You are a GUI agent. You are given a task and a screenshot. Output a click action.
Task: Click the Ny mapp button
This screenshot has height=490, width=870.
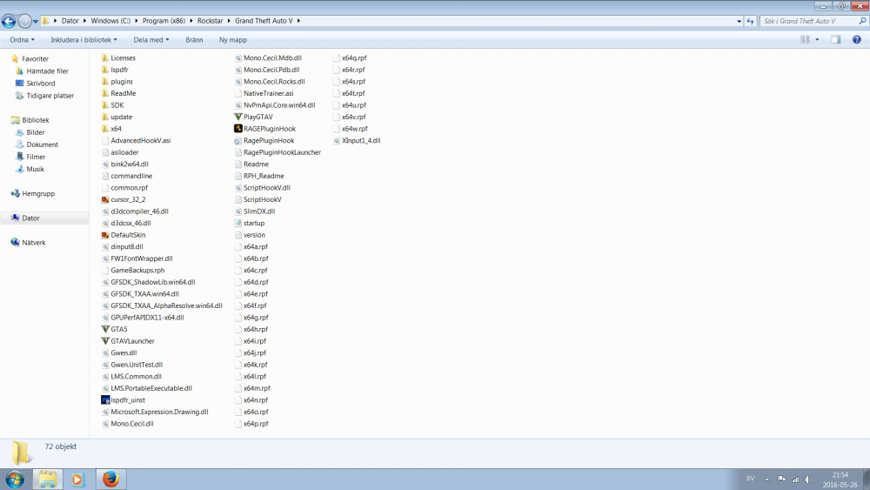coord(233,40)
